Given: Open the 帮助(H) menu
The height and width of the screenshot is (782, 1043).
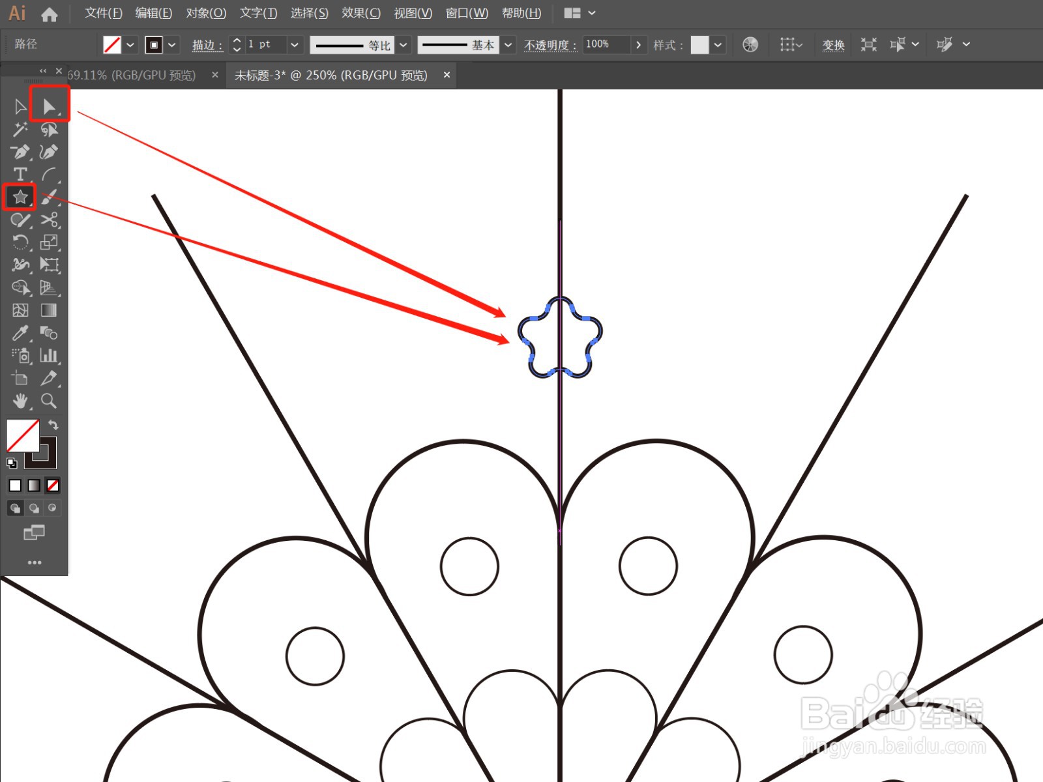Looking at the screenshot, I should coord(521,13).
